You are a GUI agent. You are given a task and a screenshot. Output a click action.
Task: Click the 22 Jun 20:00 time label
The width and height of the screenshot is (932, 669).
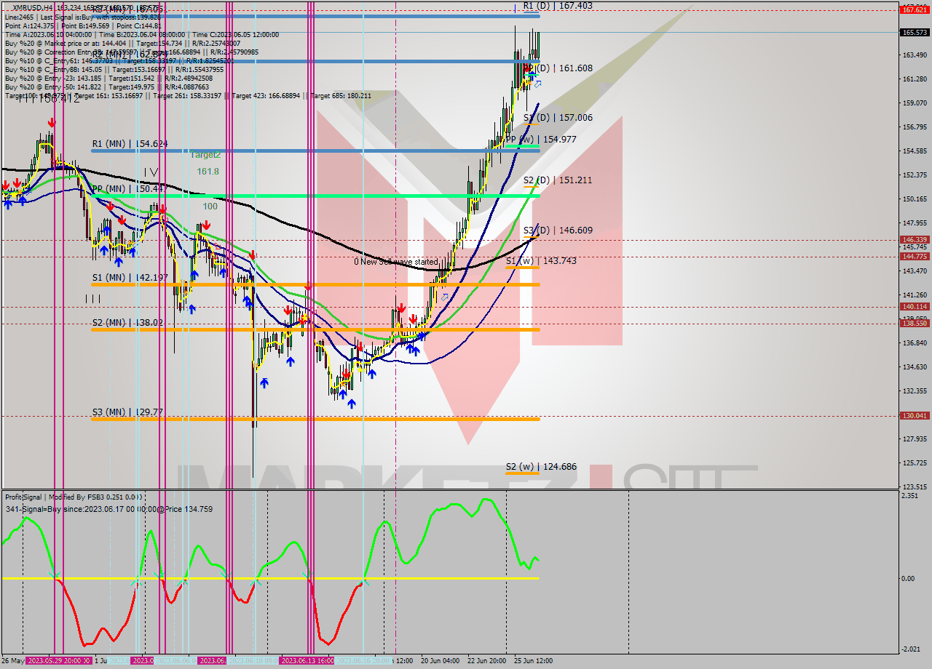click(x=487, y=661)
